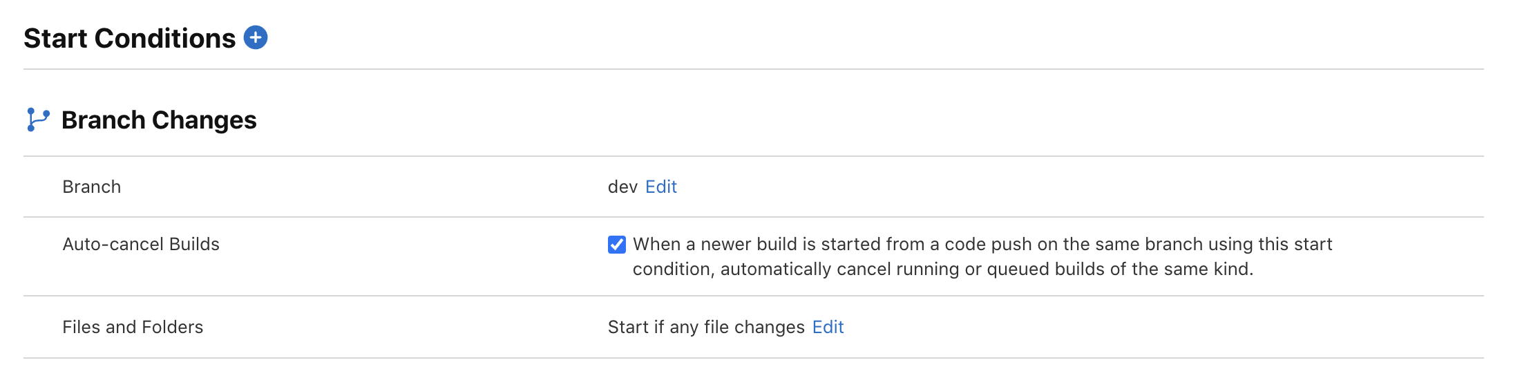Image resolution: width=1513 pixels, height=387 pixels.
Task: Click the word 'Changes' in the section title
Action: click(204, 120)
